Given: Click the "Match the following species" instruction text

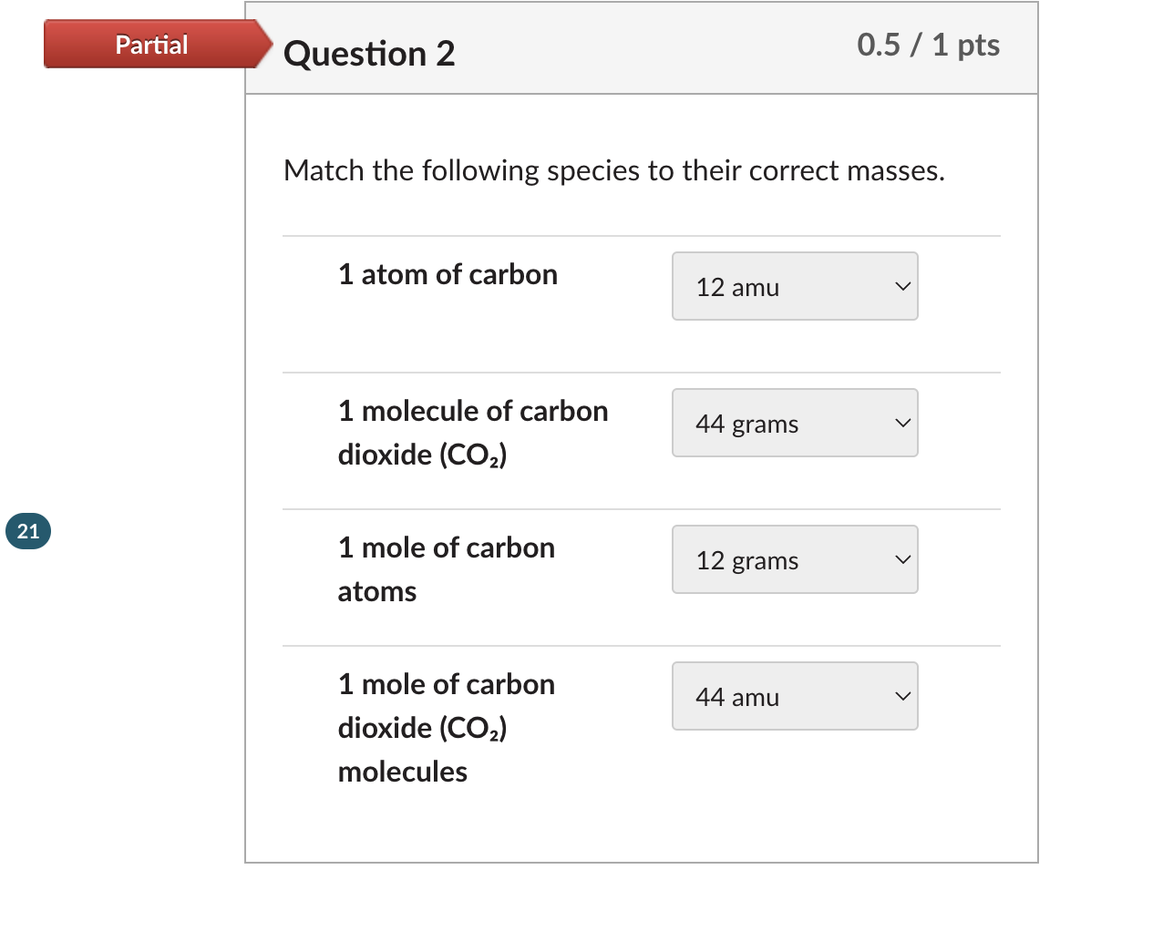Looking at the screenshot, I should click(613, 170).
